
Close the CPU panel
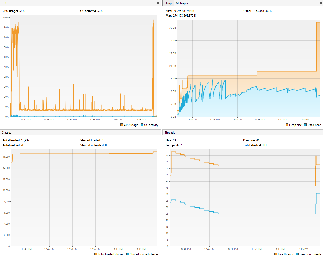pos(158,3)
